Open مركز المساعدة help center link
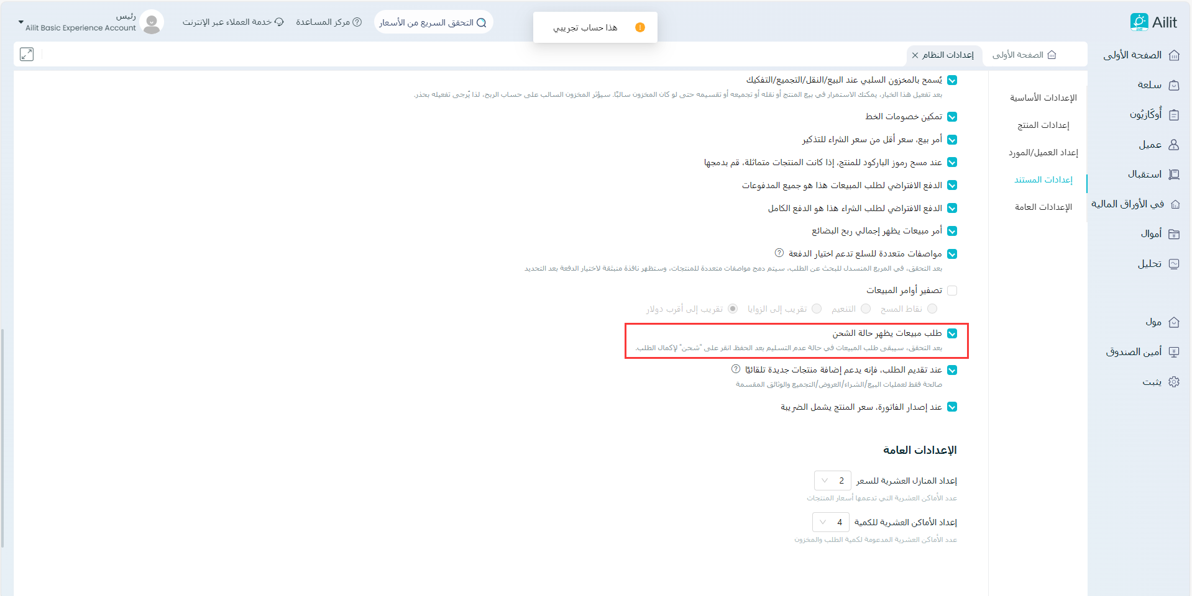Image resolution: width=1192 pixels, height=596 pixels. 329,22
